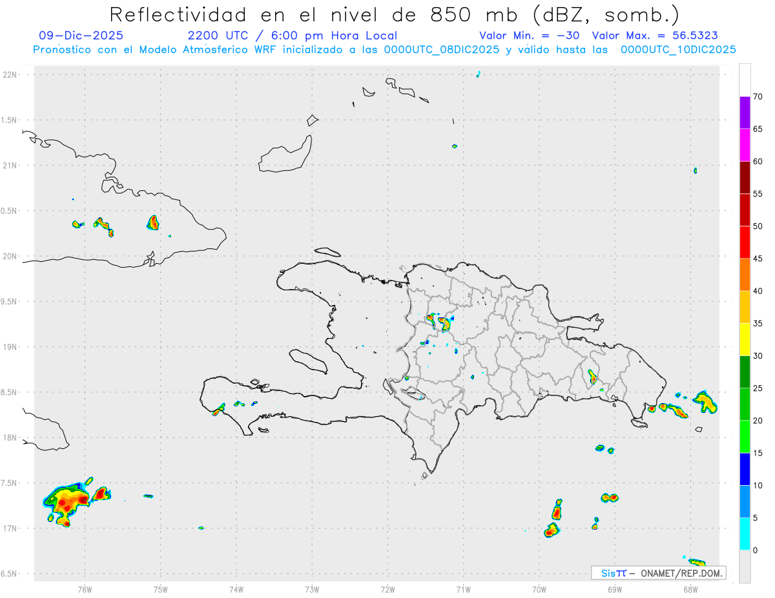Click the colorbar tick label '10'

tap(758, 486)
